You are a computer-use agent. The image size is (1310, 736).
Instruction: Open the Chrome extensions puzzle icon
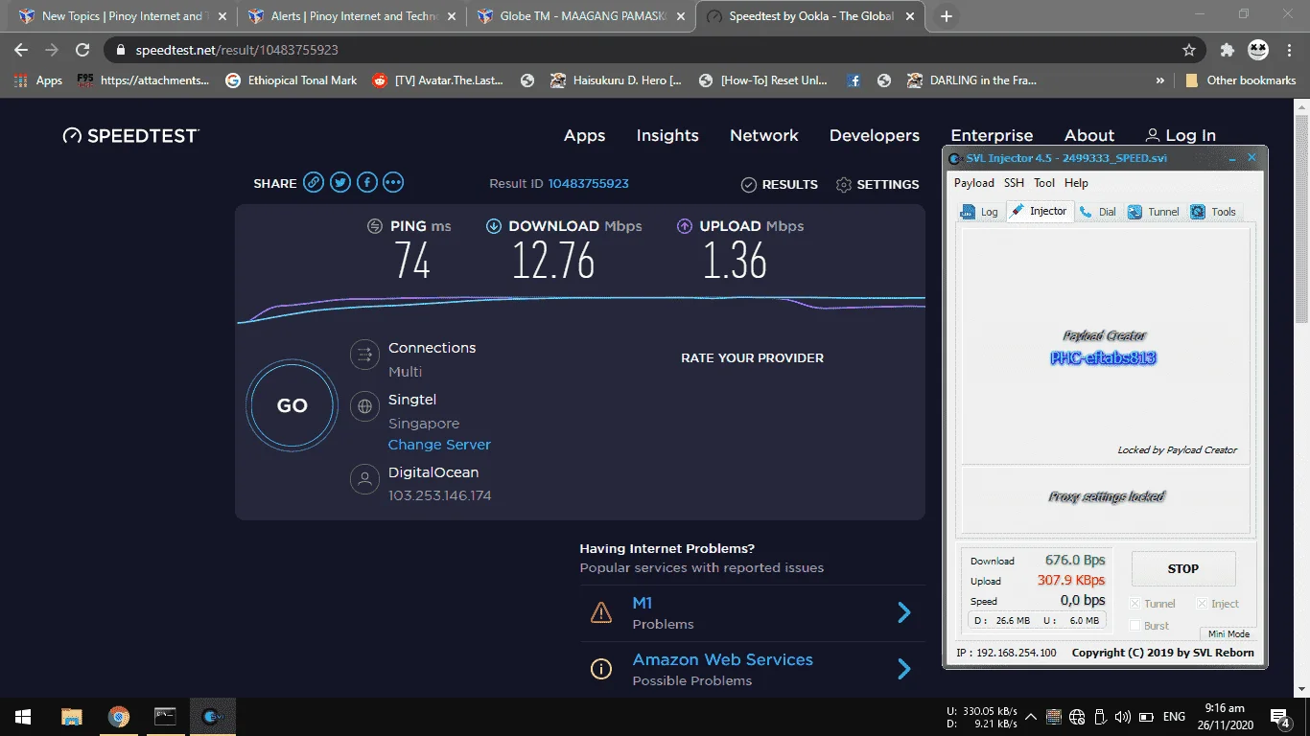pos(1227,50)
